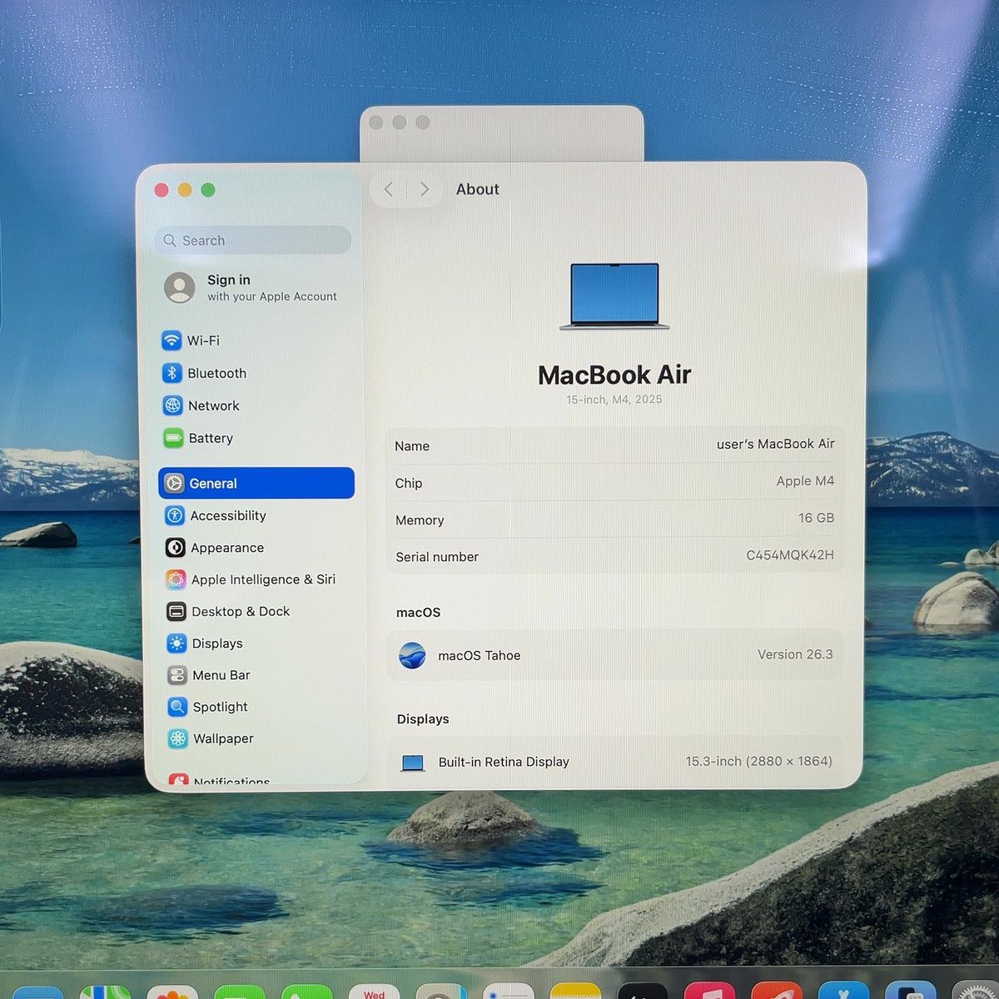Click the MacBook Air picture at the top

(614, 296)
